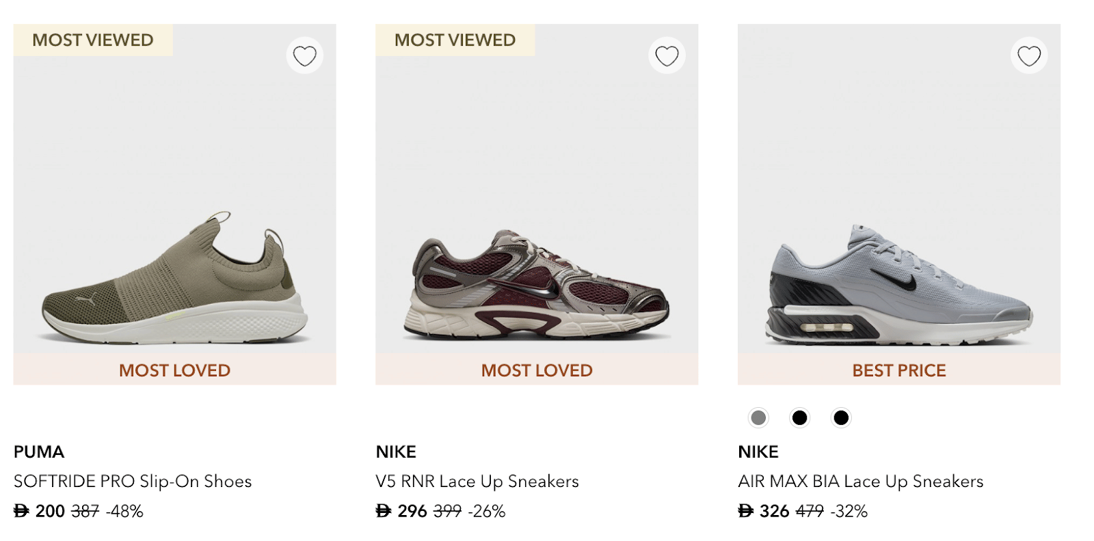
Task: Open AIR MAX BIA Lace Up Sneakers
Action: click(x=861, y=482)
